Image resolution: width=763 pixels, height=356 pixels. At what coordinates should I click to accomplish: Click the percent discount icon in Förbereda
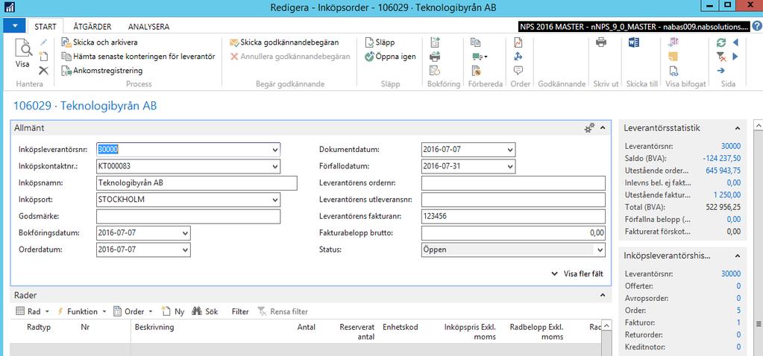(477, 71)
